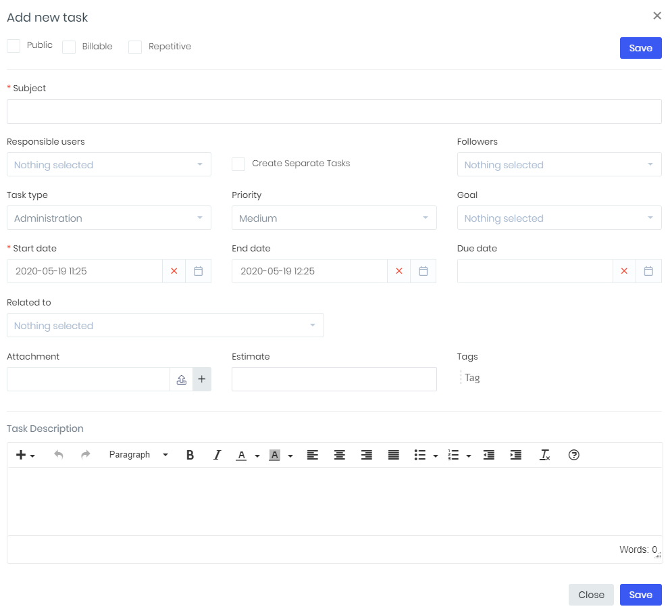Click the Close button
The height and width of the screenshot is (613, 670).
pyautogui.click(x=591, y=595)
